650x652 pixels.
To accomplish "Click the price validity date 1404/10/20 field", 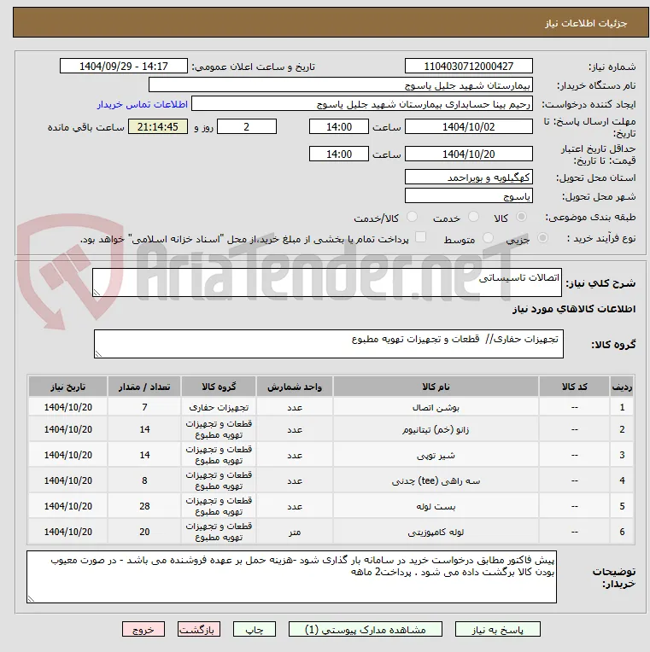I will 469,154.
